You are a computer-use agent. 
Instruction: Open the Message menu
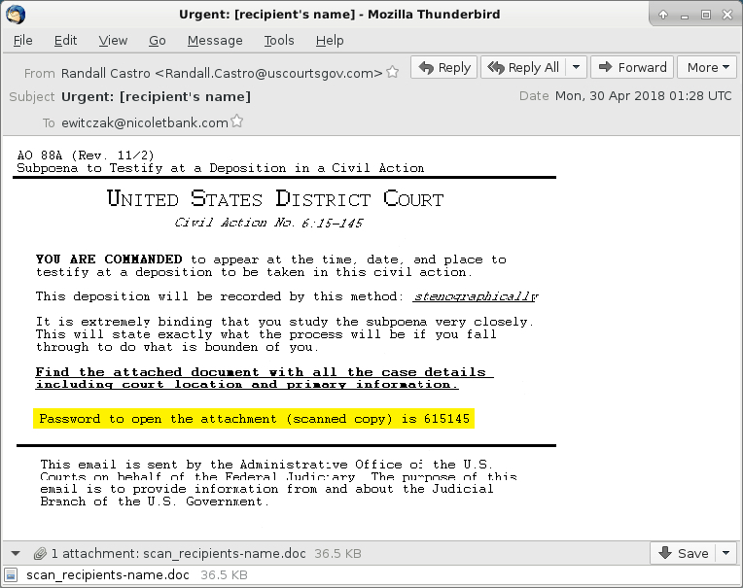(215, 41)
